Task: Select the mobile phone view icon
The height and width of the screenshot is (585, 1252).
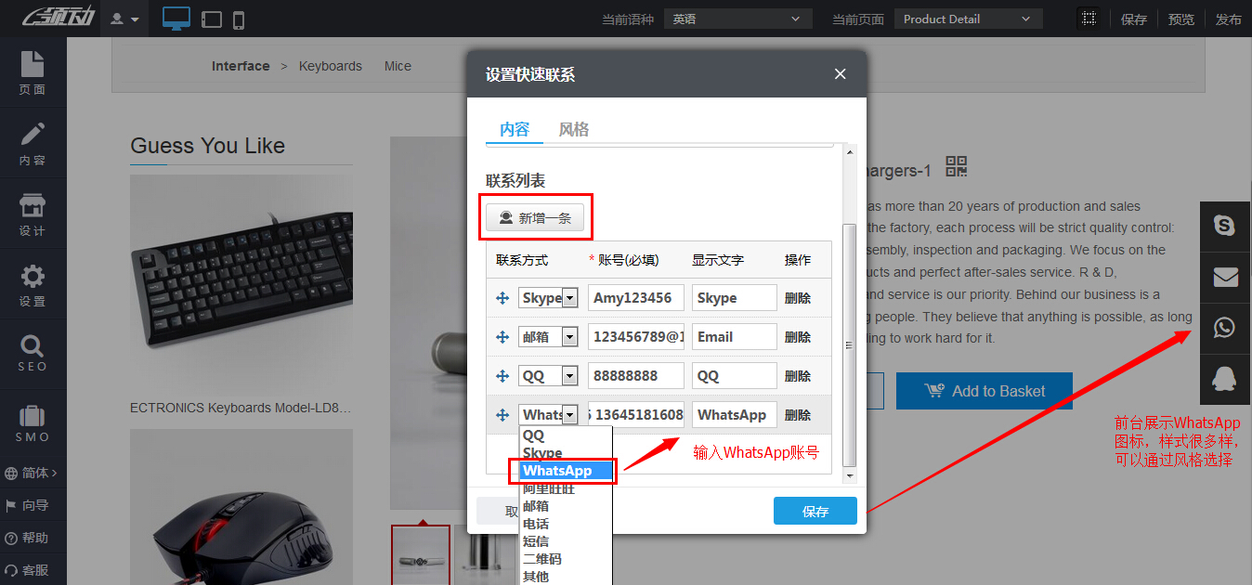Action: coord(239,19)
